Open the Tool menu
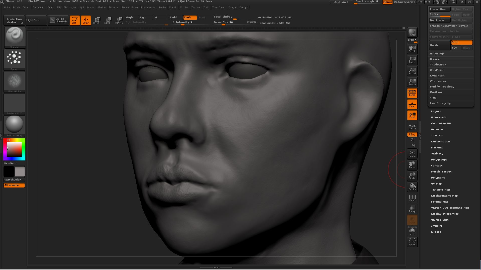 pyautogui.click(x=206, y=8)
